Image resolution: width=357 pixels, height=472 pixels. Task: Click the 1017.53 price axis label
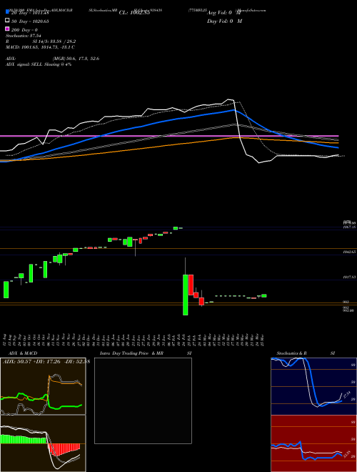349,277
